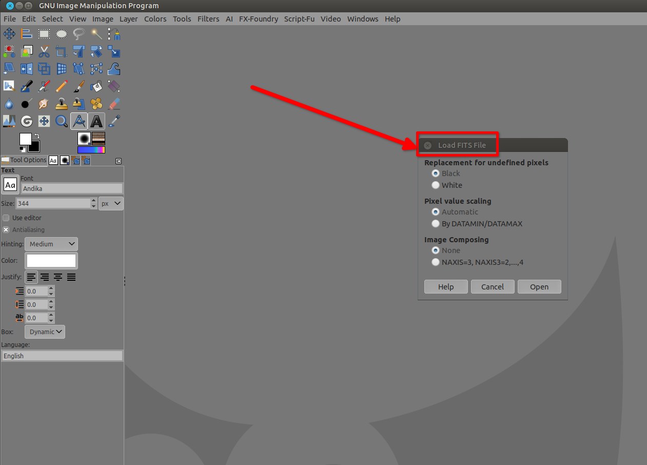Select Automatic pixel value scaling

point(436,212)
